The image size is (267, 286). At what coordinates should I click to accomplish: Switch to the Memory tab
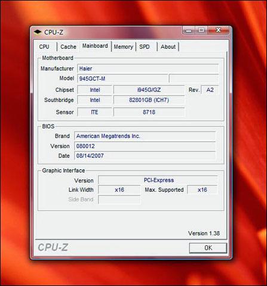pos(124,47)
